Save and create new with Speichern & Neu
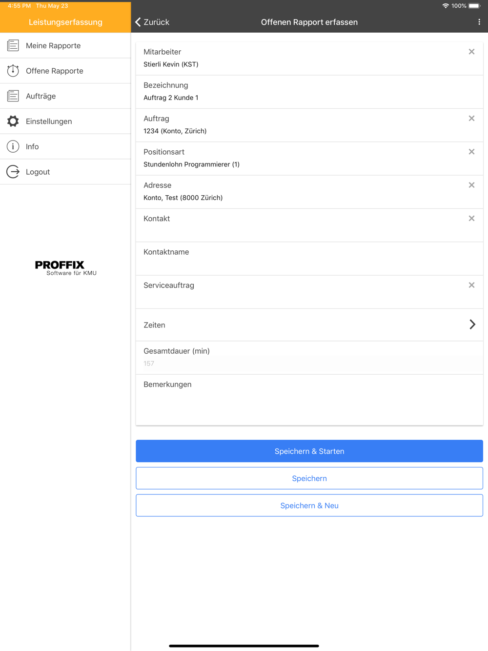The width and height of the screenshot is (488, 651). point(309,506)
